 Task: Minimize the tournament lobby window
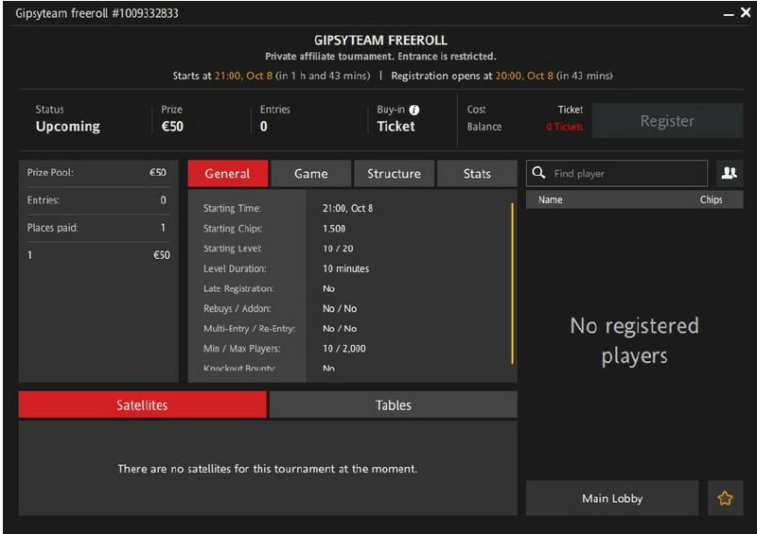(x=729, y=14)
